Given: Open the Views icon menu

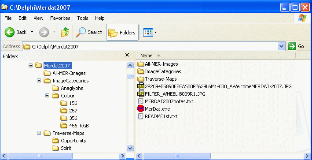Looking at the screenshot, I should coord(148,32).
